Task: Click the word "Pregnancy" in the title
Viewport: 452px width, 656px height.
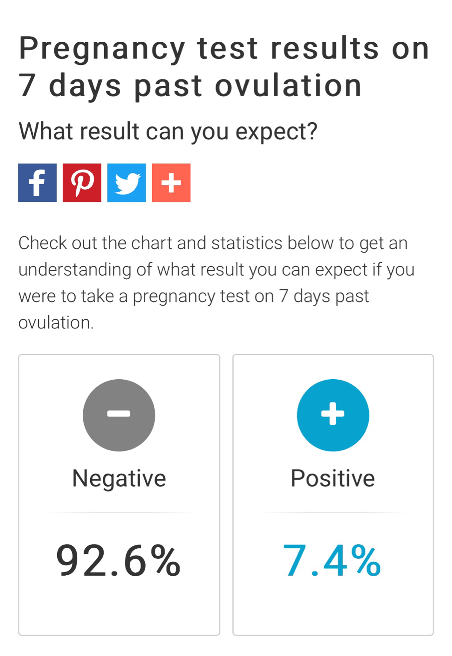Action: [x=102, y=49]
